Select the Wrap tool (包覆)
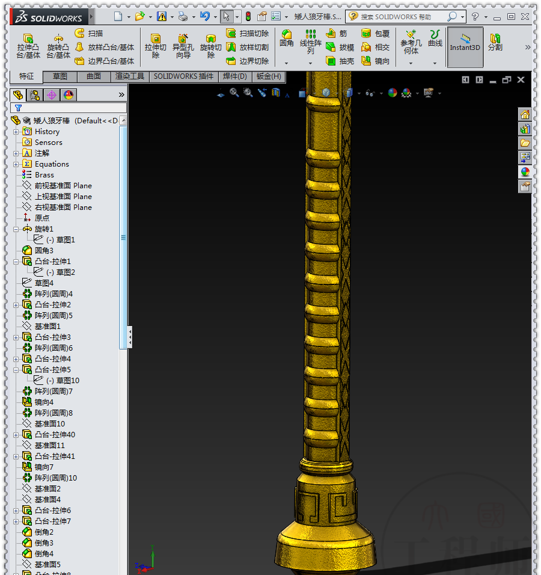This screenshot has width=541, height=575. tap(375, 33)
